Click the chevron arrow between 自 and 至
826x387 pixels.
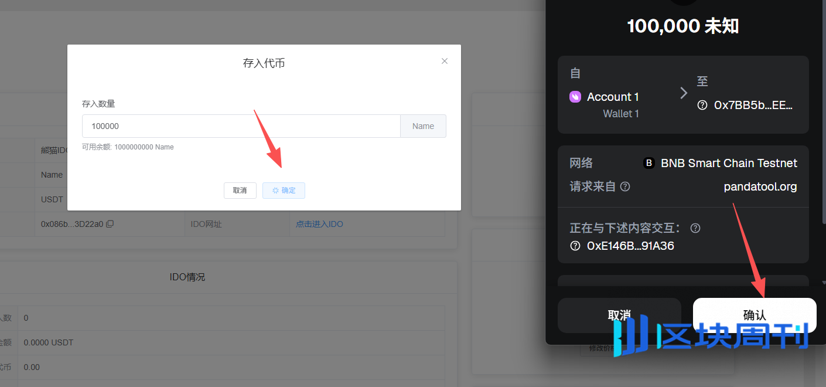(x=683, y=93)
